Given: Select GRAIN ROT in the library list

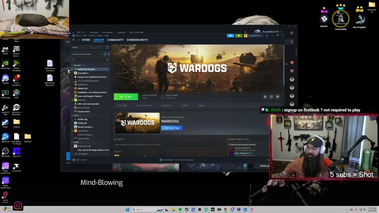Looking at the screenshot, I should tap(90, 88).
